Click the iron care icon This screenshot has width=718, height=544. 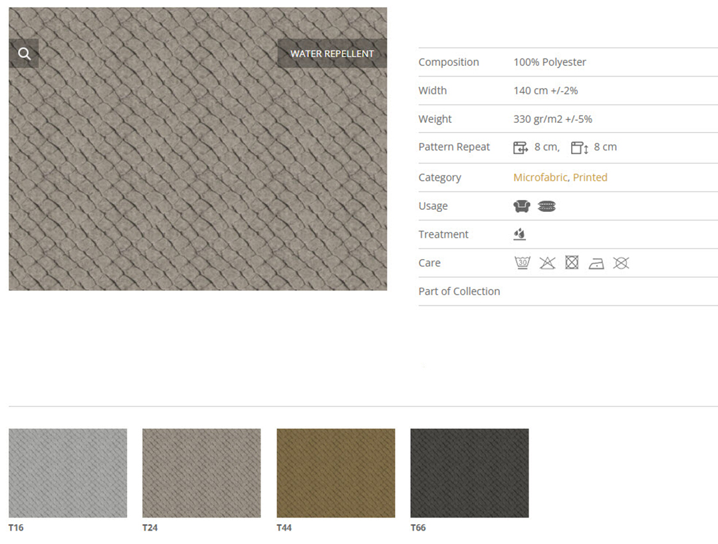tap(596, 263)
